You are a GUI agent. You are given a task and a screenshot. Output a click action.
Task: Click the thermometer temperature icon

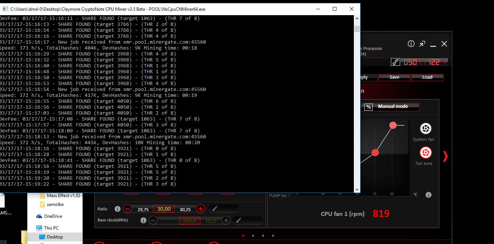click(395, 62)
